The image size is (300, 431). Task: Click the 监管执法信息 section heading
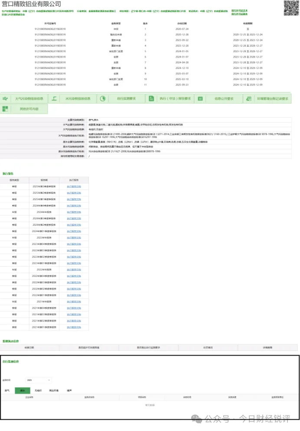(x=11, y=341)
